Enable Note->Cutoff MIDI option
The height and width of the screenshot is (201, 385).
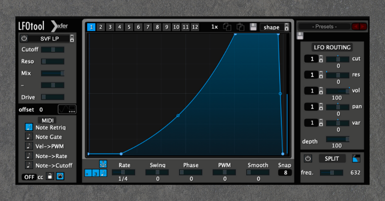click(29, 165)
